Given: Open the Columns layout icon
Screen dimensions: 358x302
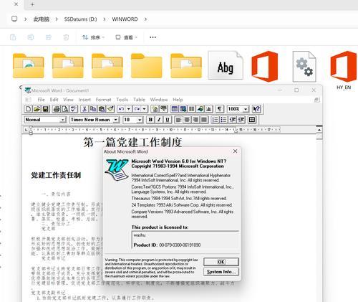Looking at the screenshot, I should pyautogui.click(x=192, y=109).
